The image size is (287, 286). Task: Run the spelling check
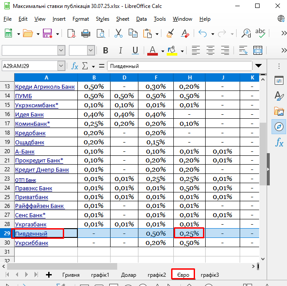tap(260, 34)
